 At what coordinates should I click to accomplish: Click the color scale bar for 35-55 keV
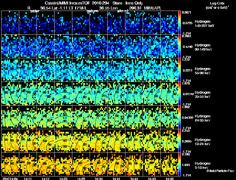point(179,94)
